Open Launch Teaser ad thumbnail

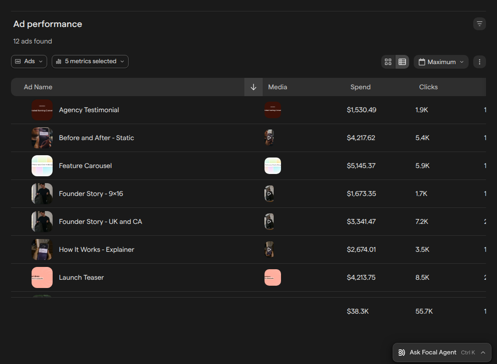click(42, 277)
